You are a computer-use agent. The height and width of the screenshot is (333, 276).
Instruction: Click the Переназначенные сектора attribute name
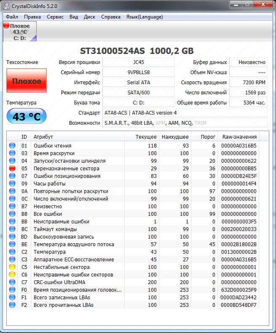tap(67, 169)
